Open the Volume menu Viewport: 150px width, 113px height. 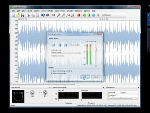point(37,11)
